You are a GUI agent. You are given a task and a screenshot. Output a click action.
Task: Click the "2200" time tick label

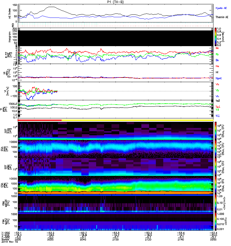(x=213, y=240)
